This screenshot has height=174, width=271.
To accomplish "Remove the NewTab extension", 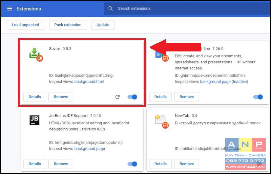I will pyautogui.click(x=187, y=164).
